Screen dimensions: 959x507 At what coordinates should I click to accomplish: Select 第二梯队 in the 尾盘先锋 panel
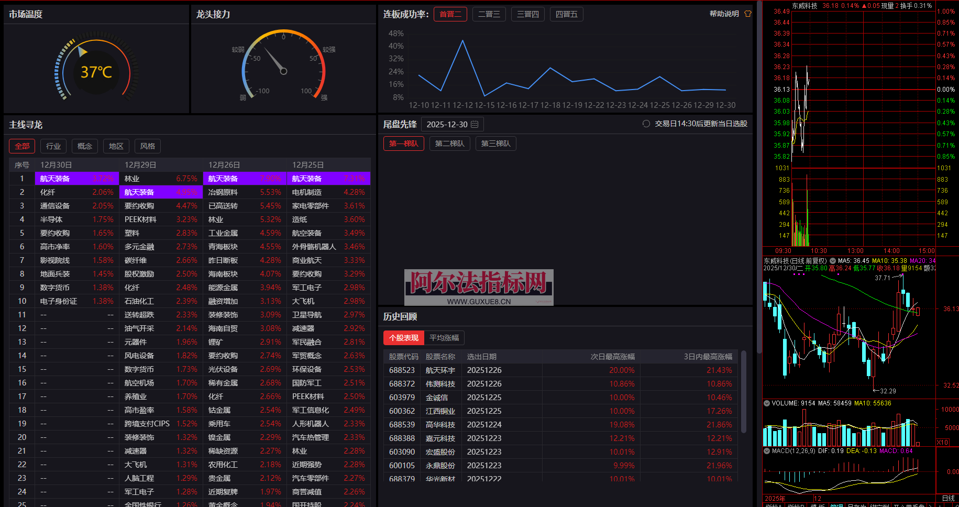click(449, 143)
